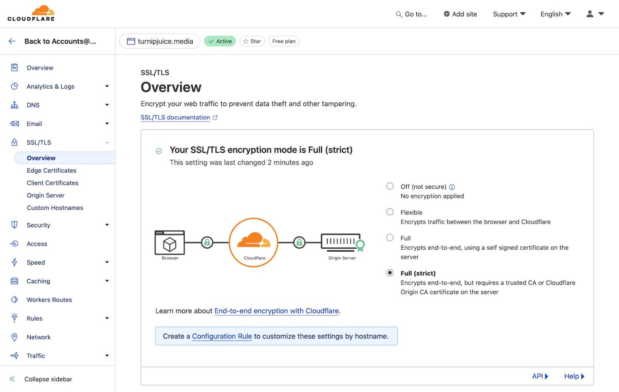Image resolution: width=619 pixels, height=392 pixels.
Task: Select the Security shield icon
Action: click(15, 225)
